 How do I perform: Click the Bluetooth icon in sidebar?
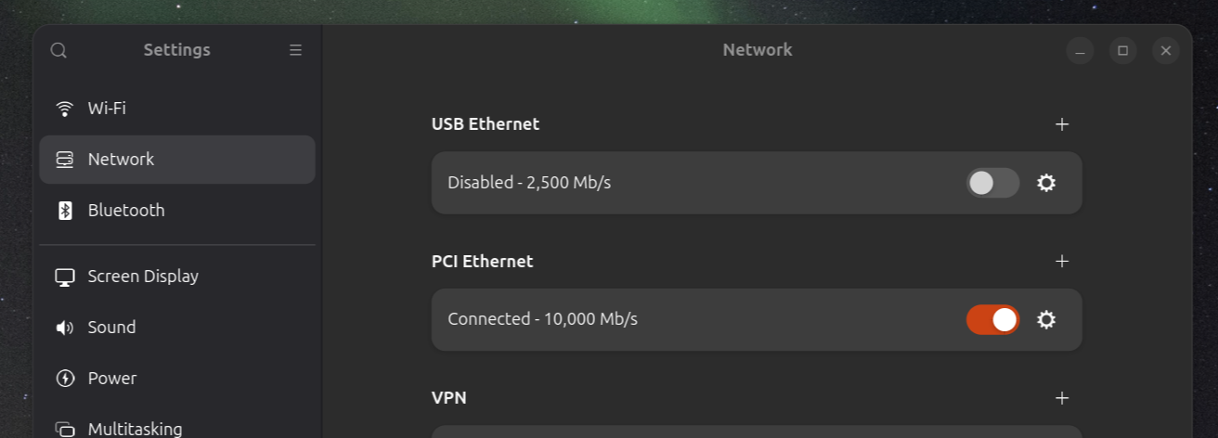[65, 211]
